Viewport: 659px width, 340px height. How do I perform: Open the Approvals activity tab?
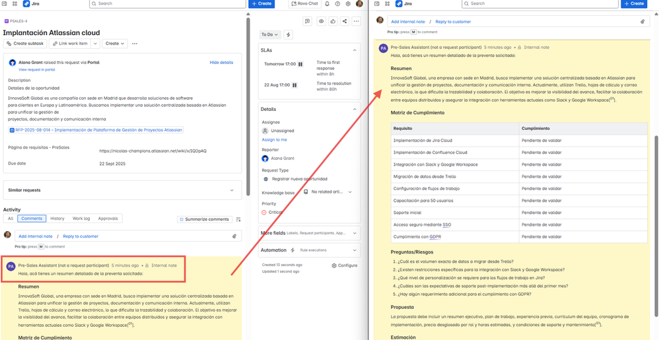[x=108, y=219]
